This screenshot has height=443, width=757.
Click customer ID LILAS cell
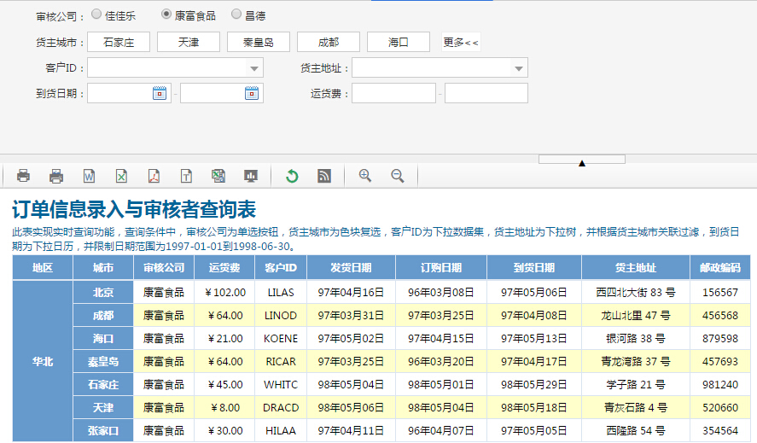pyautogui.click(x=281, y=292)
